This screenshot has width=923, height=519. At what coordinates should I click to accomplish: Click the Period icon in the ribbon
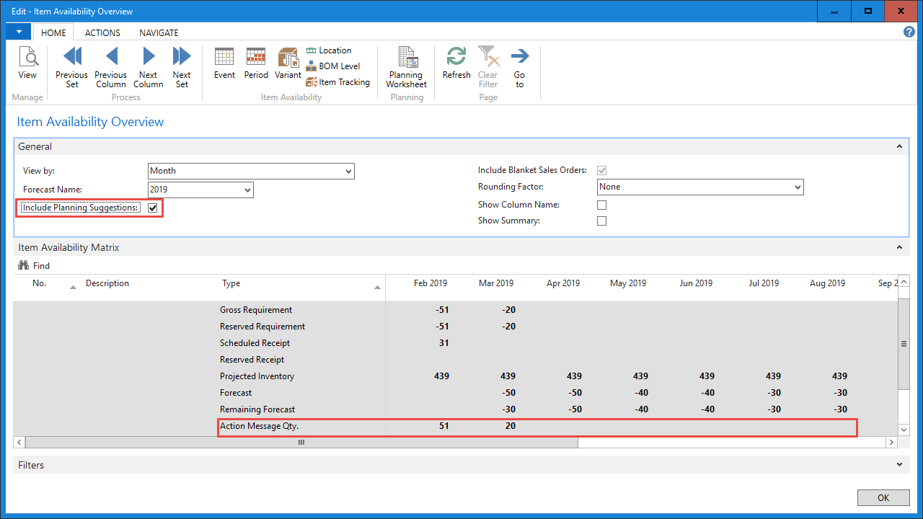coord(256,65)
